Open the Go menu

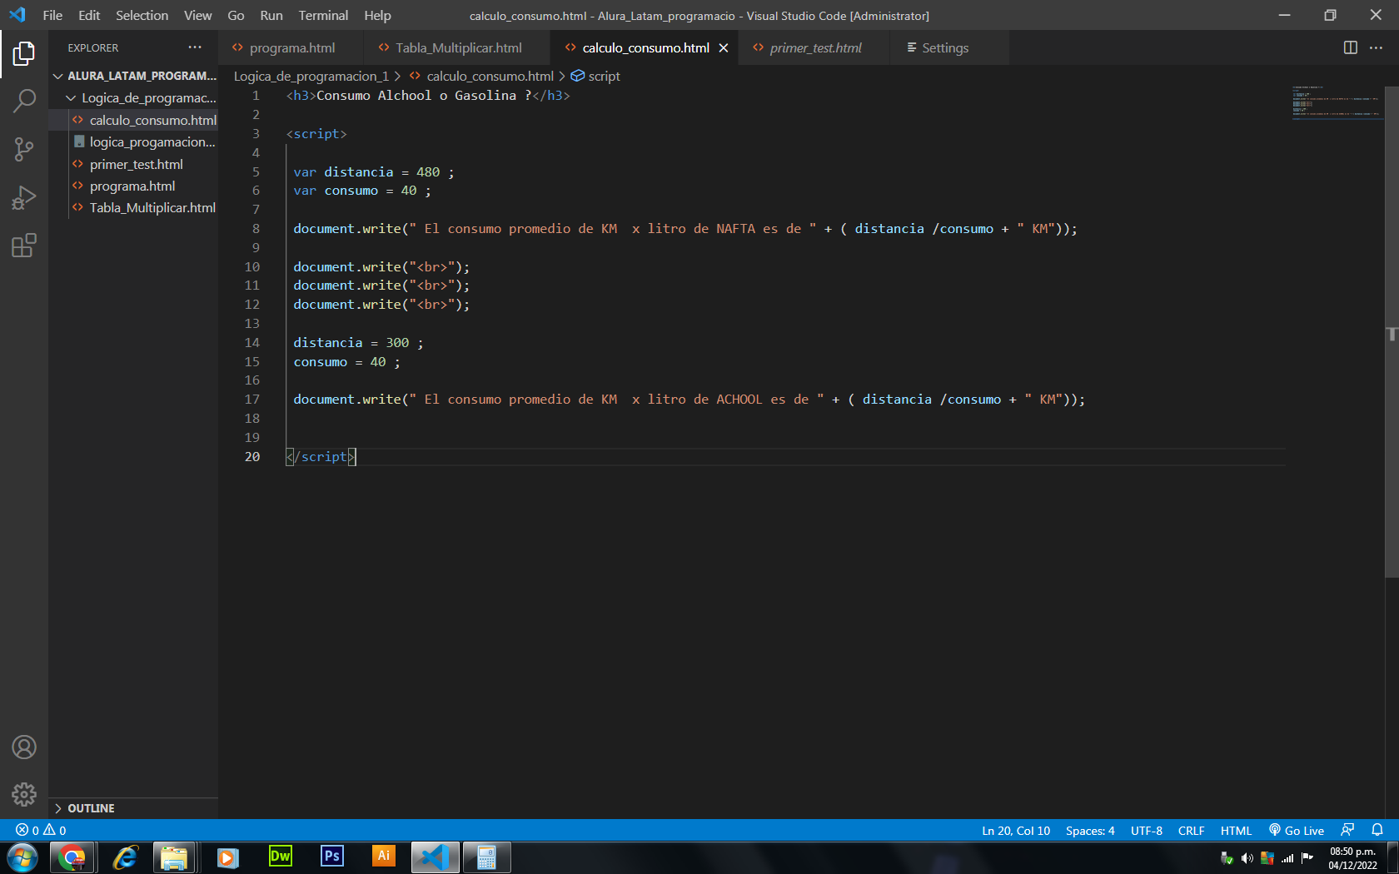coord(236,15)
